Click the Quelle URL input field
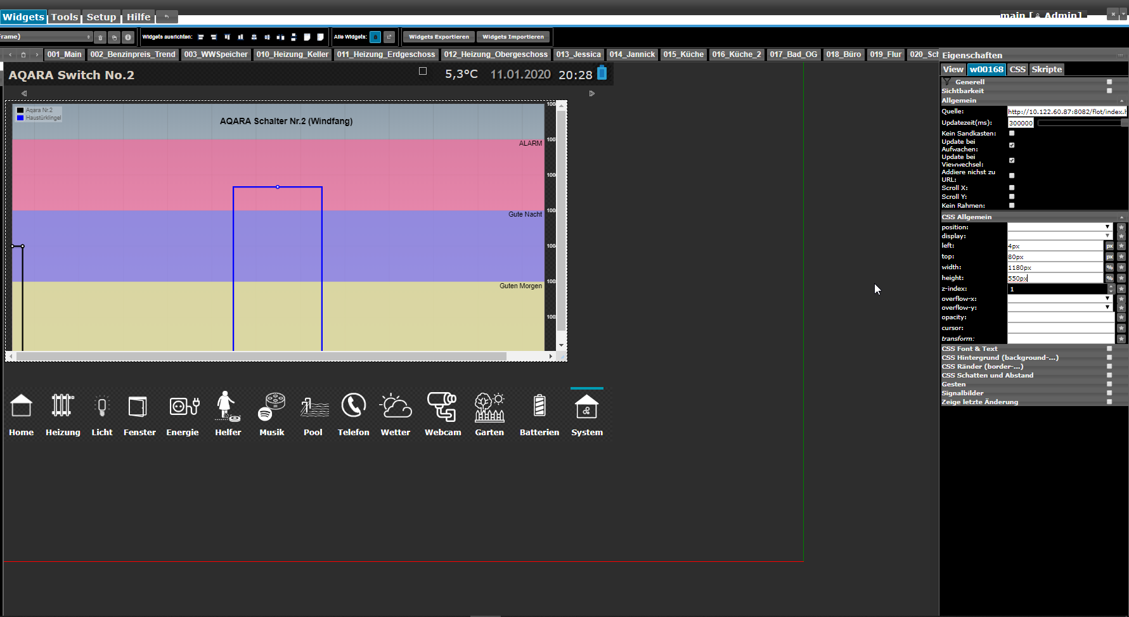Screen dimensions: 1129x617 1068,111
